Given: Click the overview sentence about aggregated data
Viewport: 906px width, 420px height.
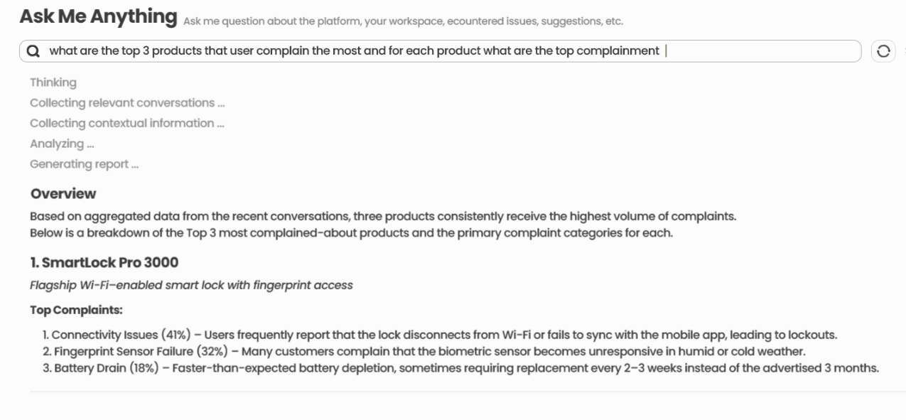Looking at the screenshot, I should (x=383, y=217).
